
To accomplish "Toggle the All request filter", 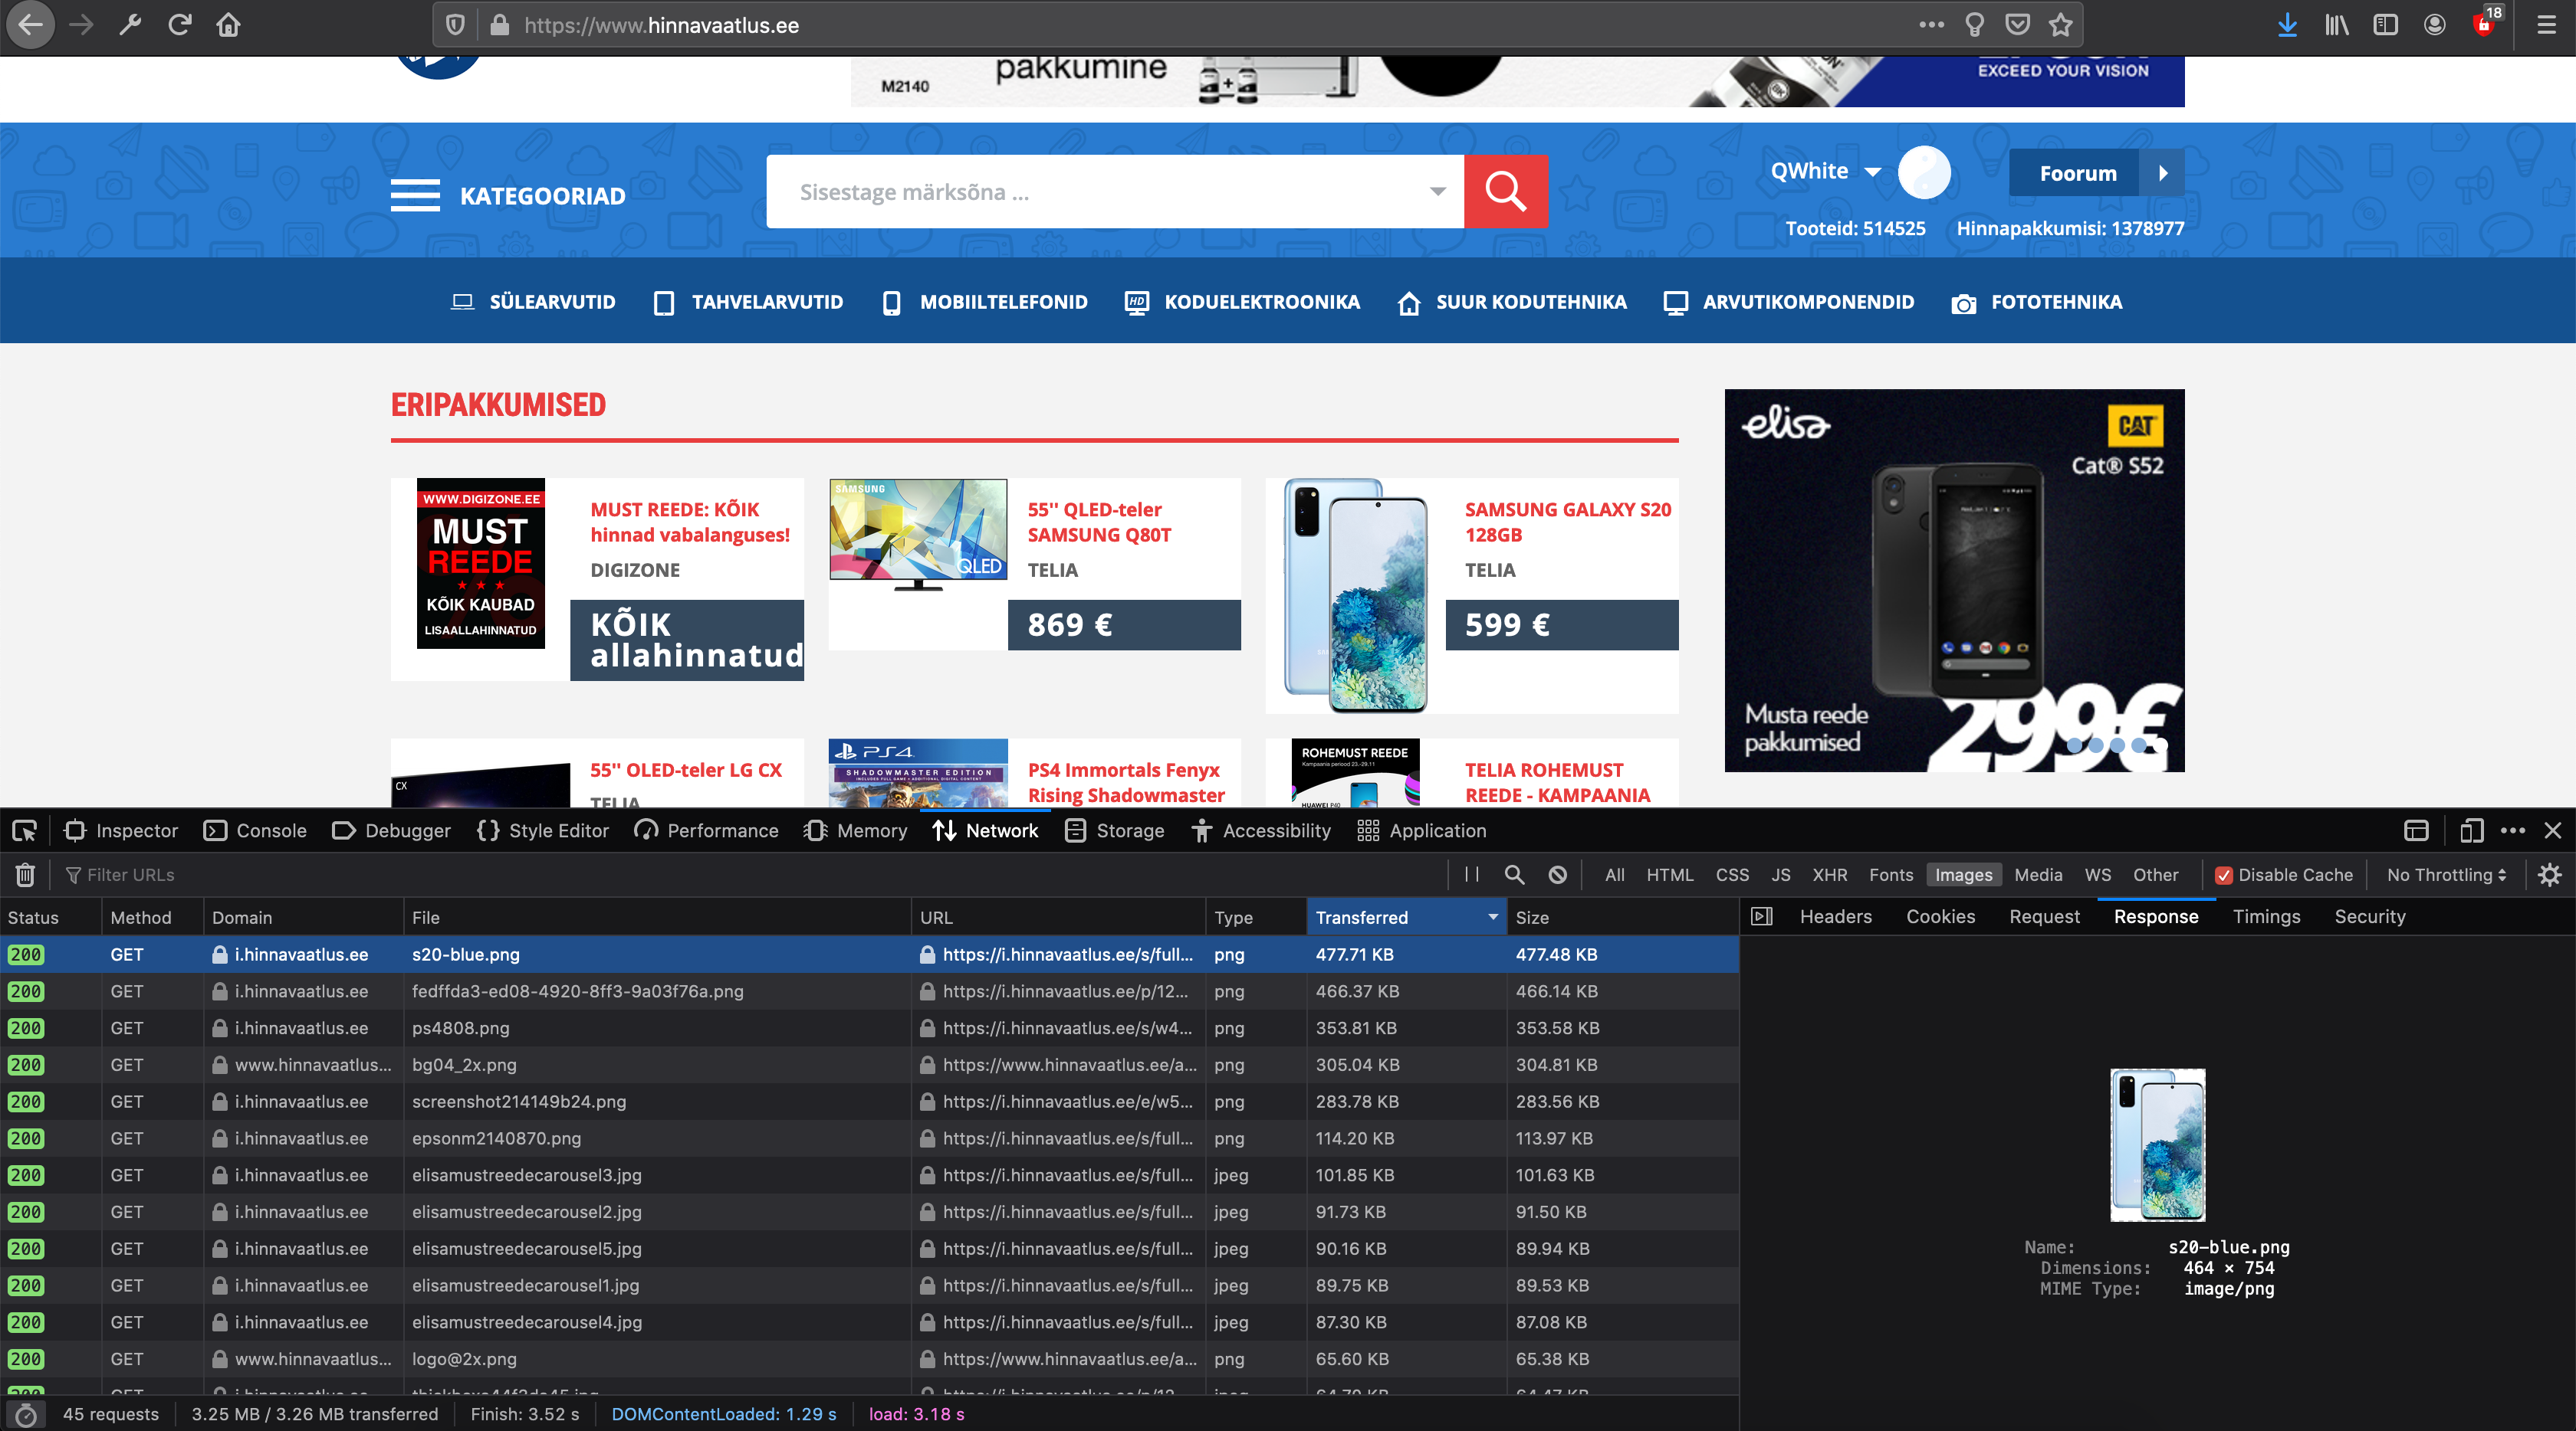I will pyautogui.click(x=1614, y=874).
